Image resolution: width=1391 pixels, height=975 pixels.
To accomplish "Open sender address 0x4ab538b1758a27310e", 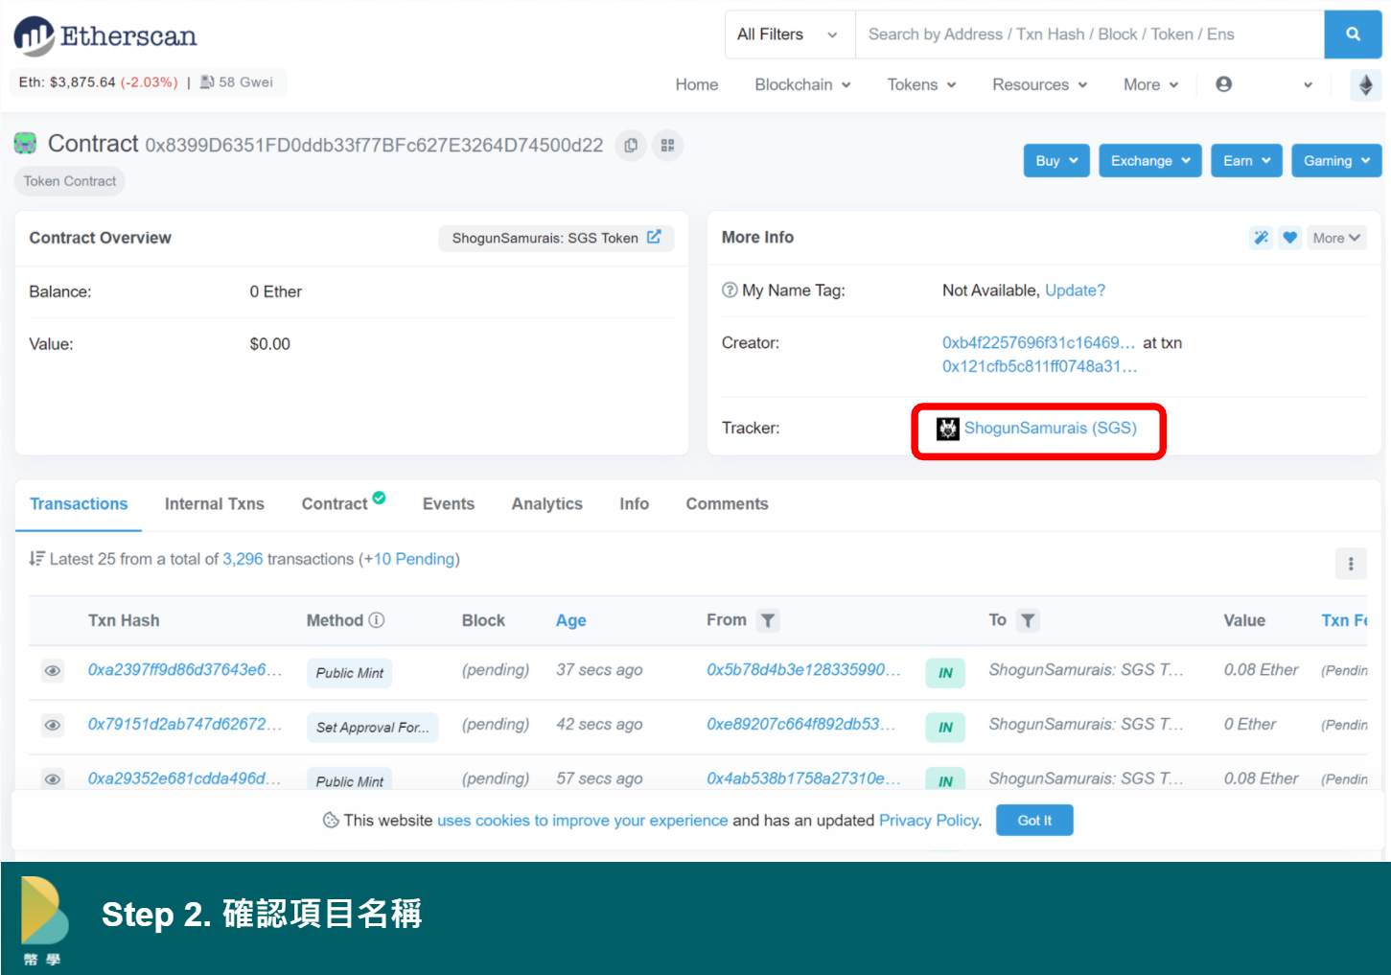I will 803,778.
